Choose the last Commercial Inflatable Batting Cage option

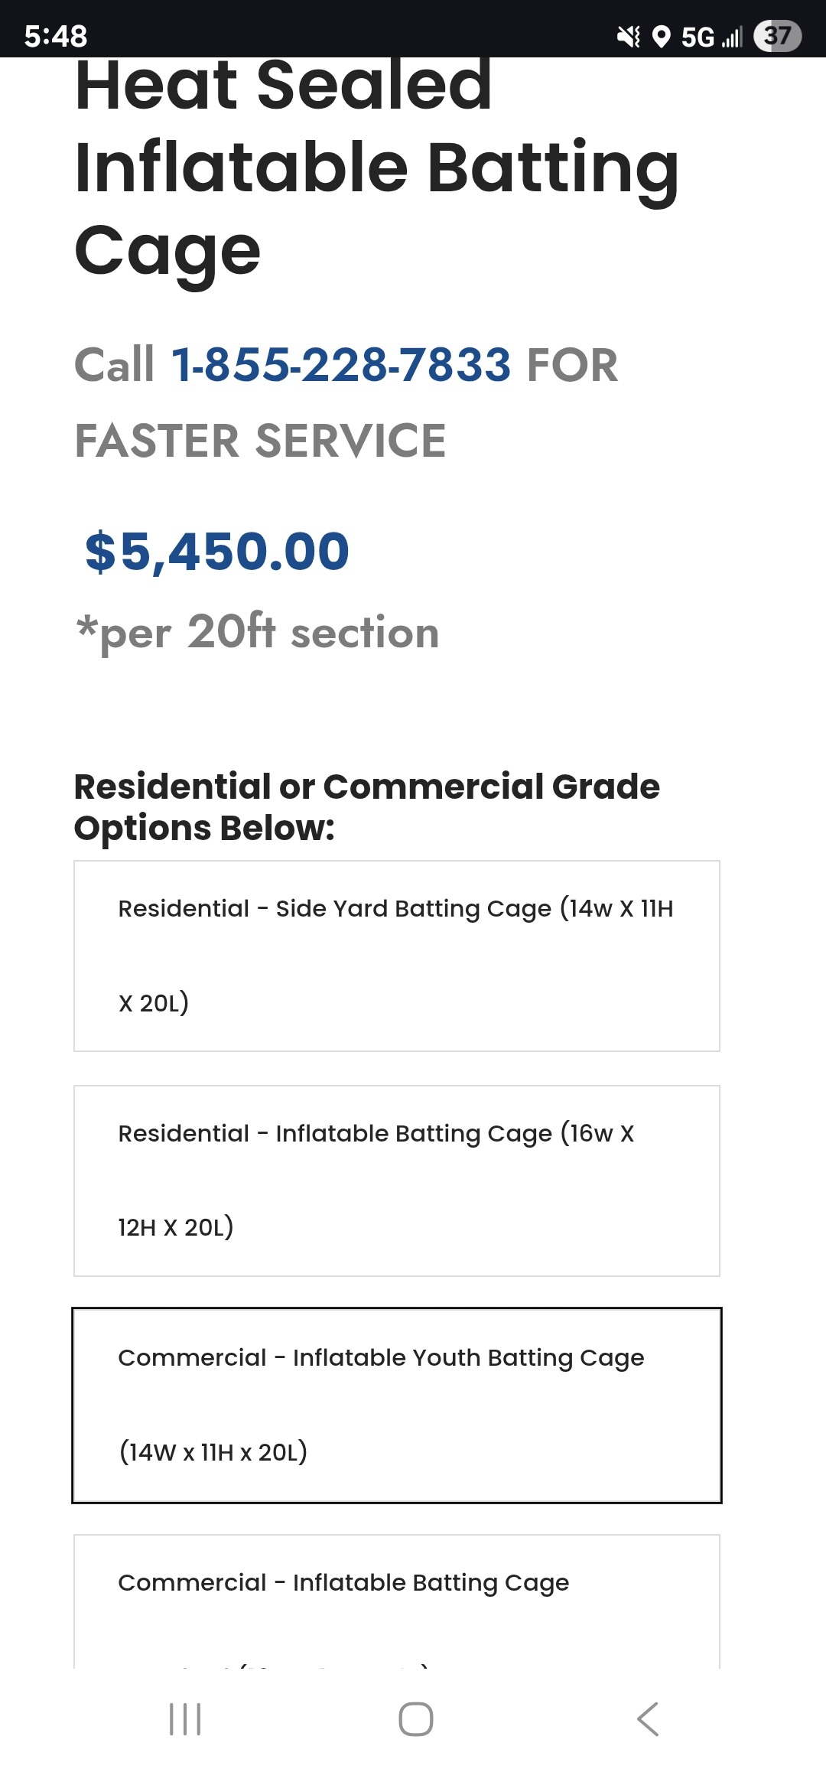tap(396, 1603)
